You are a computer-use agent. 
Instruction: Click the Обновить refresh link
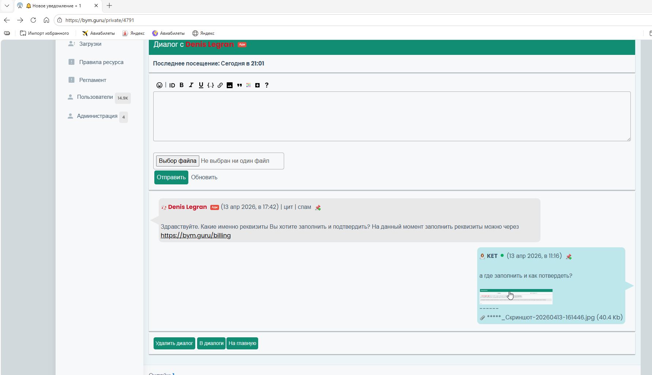pyautogui.click(x=204, y=177)
